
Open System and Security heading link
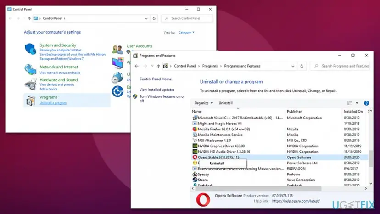tap(58, 45)
